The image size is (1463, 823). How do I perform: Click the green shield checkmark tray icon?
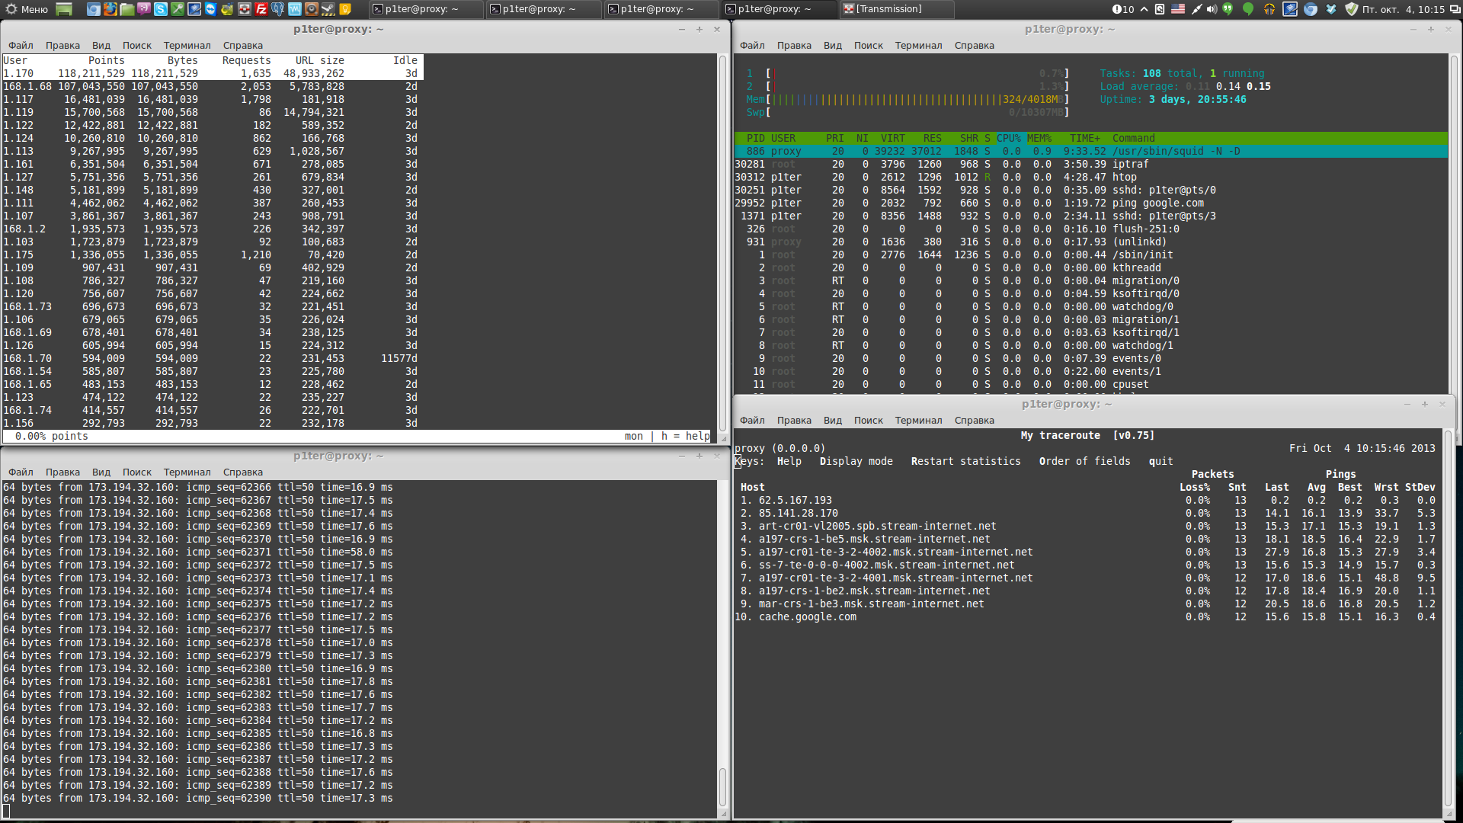tap(1352, 9)
